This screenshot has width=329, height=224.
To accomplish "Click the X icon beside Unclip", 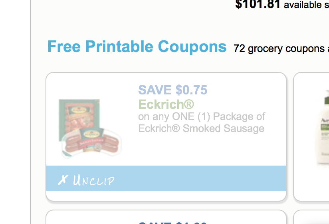I will coord(63,180).
